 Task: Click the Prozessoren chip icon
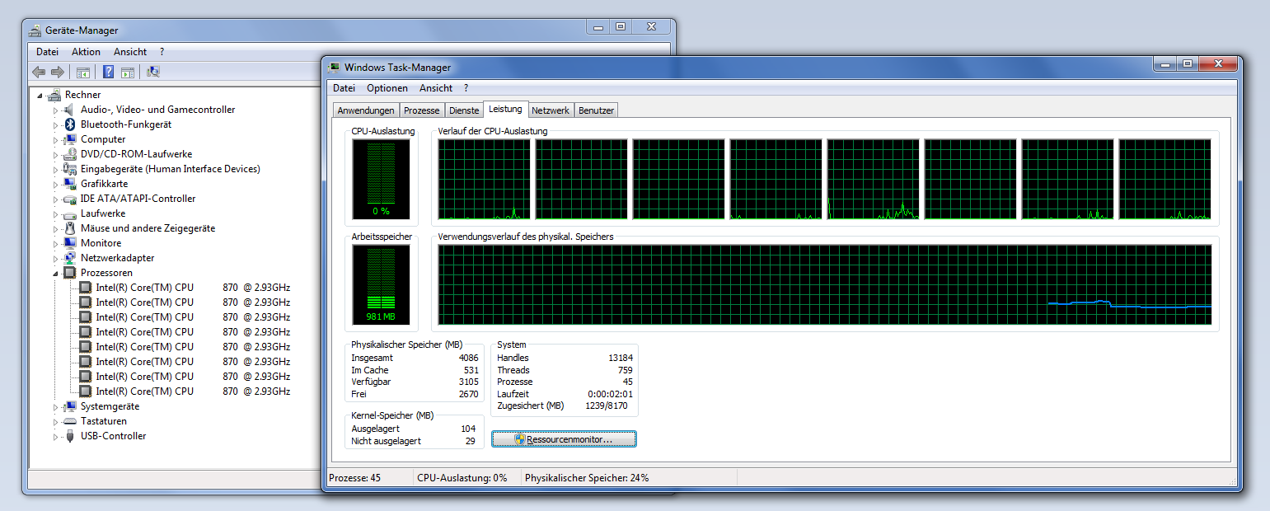70,273
